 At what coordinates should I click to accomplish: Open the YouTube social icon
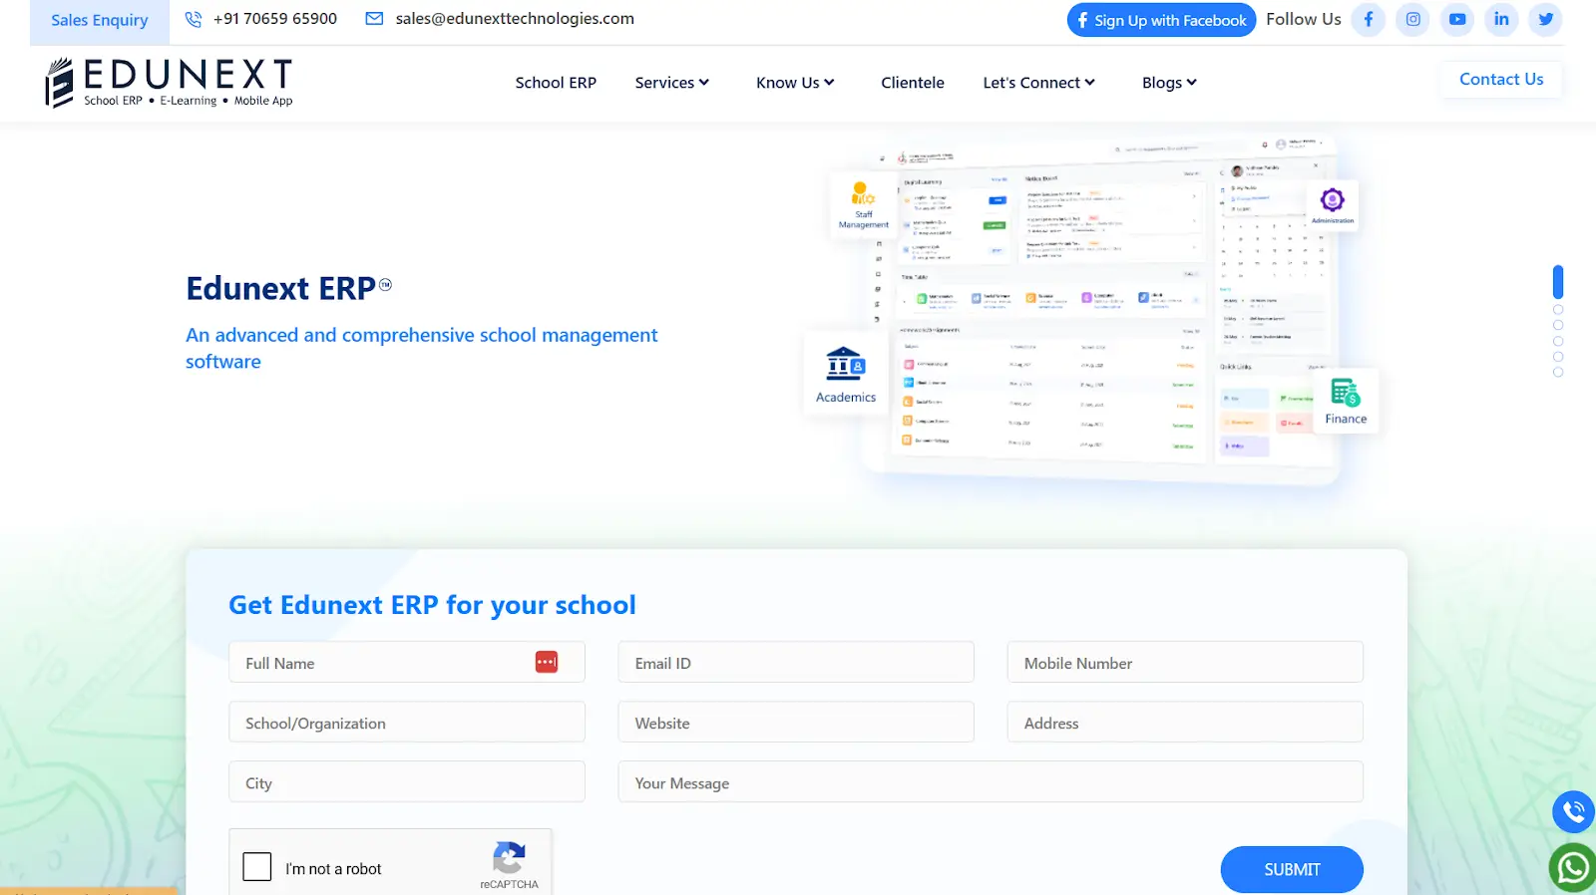point(1457,19)
